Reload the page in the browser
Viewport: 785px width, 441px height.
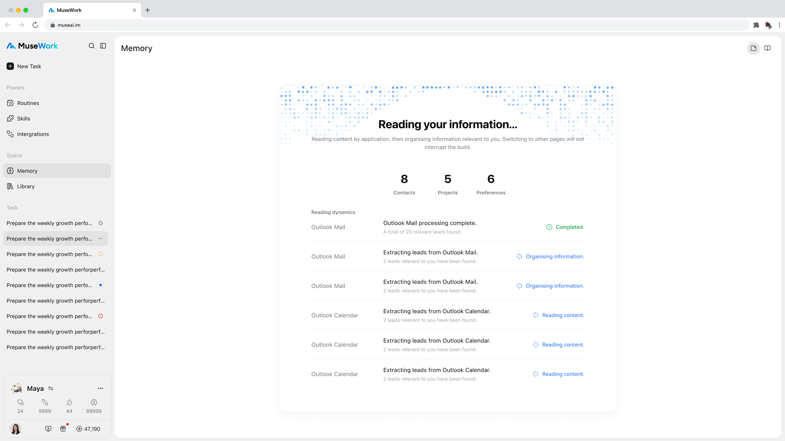click(x=36, y=25)
